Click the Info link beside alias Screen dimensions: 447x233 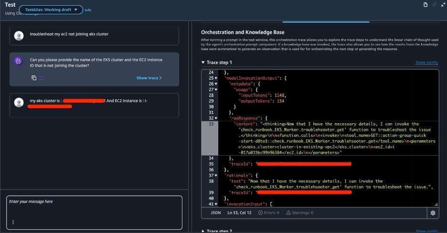coord(88,10)
